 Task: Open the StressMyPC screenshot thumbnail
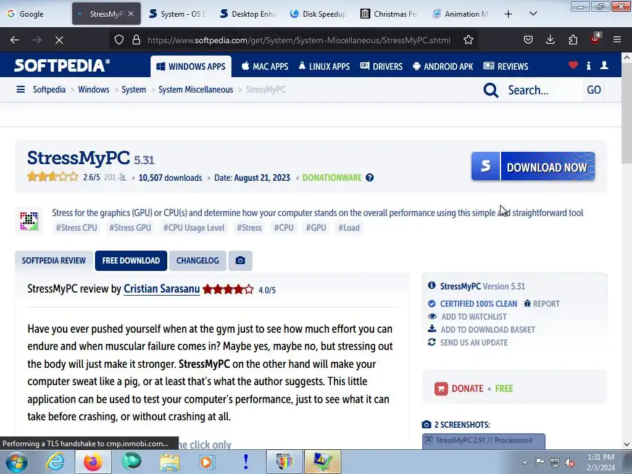[x=484, y=441]
